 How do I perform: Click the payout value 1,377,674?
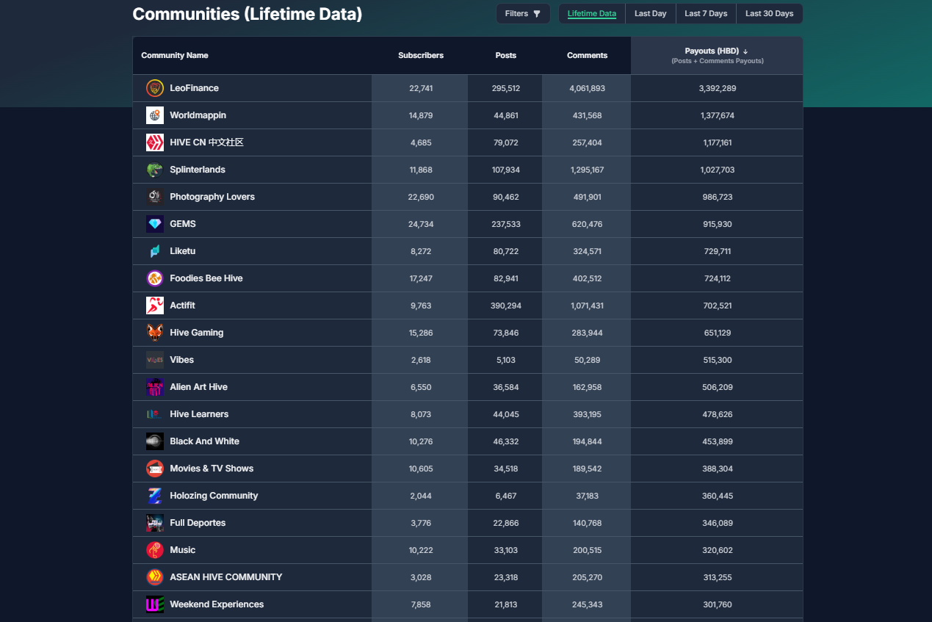coord(718,115)
